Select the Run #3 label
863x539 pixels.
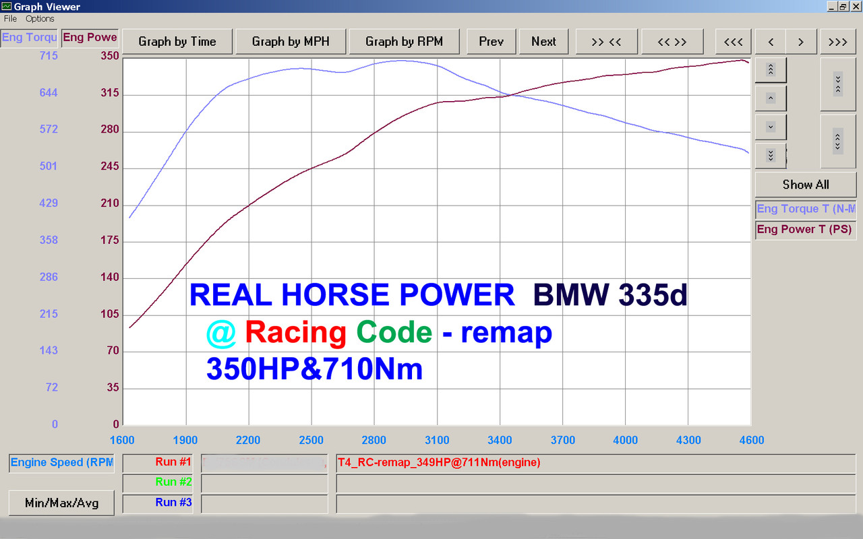click(158, 503)
